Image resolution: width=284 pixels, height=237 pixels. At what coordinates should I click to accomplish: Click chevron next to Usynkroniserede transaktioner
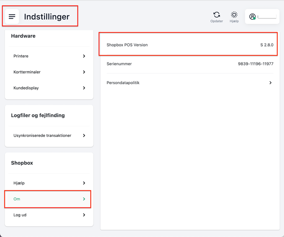point(84,136)
